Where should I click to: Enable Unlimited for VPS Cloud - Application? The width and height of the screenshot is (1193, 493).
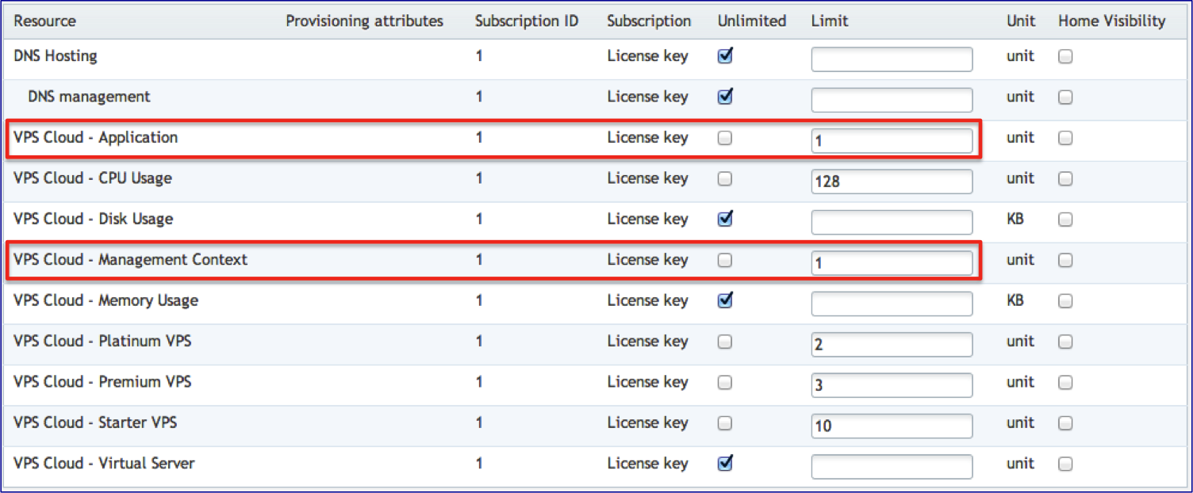(x=725, y=138)
